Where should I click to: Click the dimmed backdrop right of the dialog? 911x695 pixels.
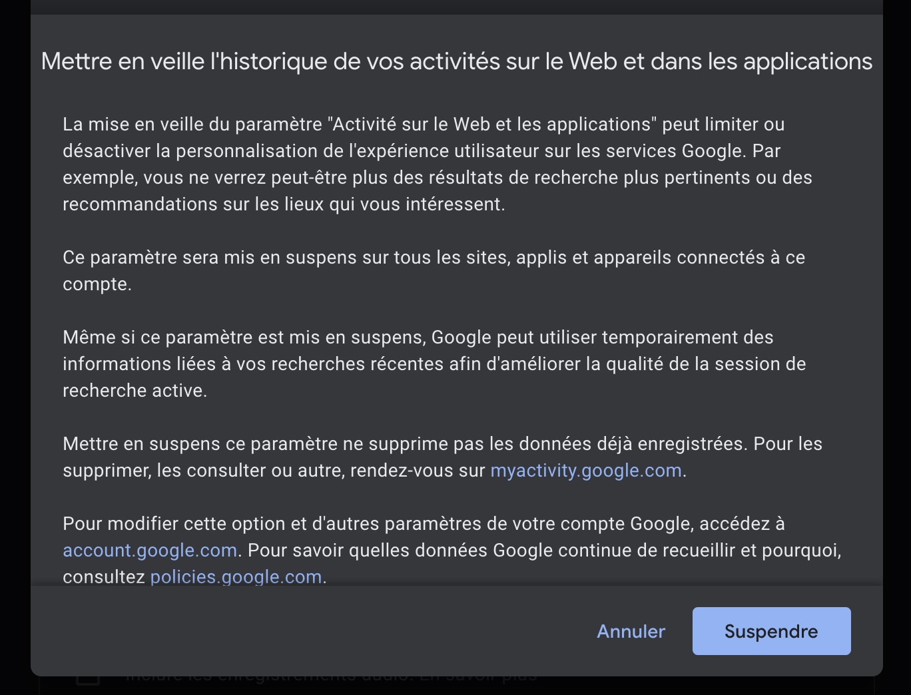tap(897, 333)
